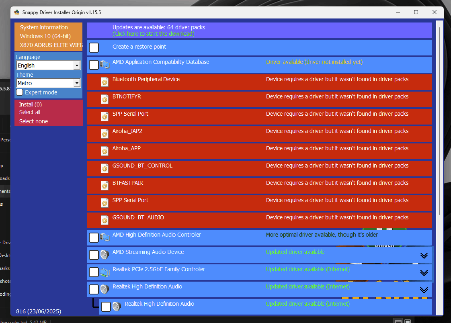Click the Select none option
Image resolution: width=451 pixels, height=323 pixels.
(x=33, y=121)
